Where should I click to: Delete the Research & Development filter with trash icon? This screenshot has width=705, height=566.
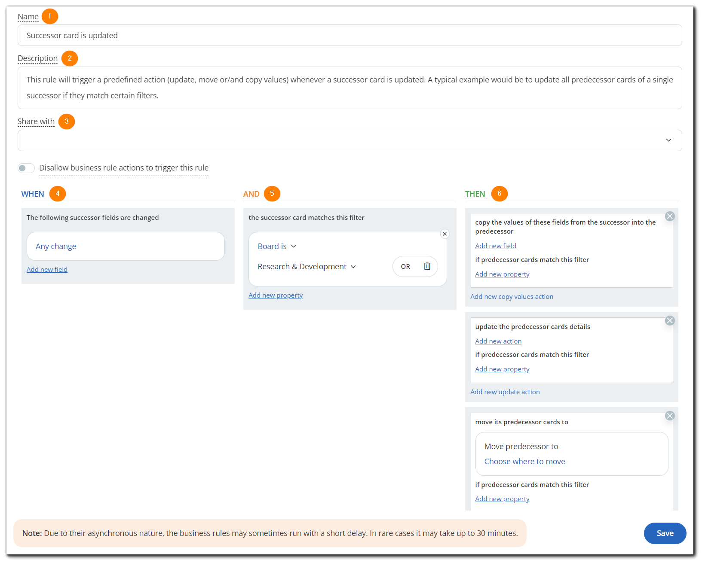tap(427, 266)
